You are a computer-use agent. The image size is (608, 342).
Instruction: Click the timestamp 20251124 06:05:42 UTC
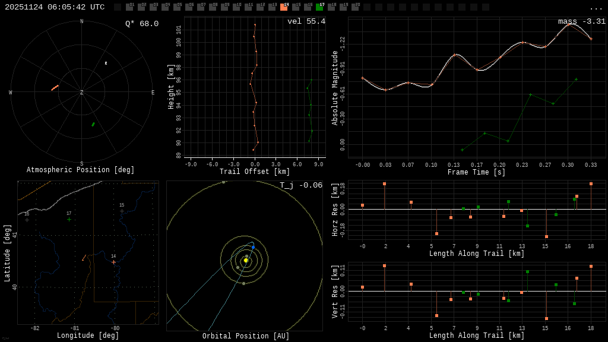(55, 7)
